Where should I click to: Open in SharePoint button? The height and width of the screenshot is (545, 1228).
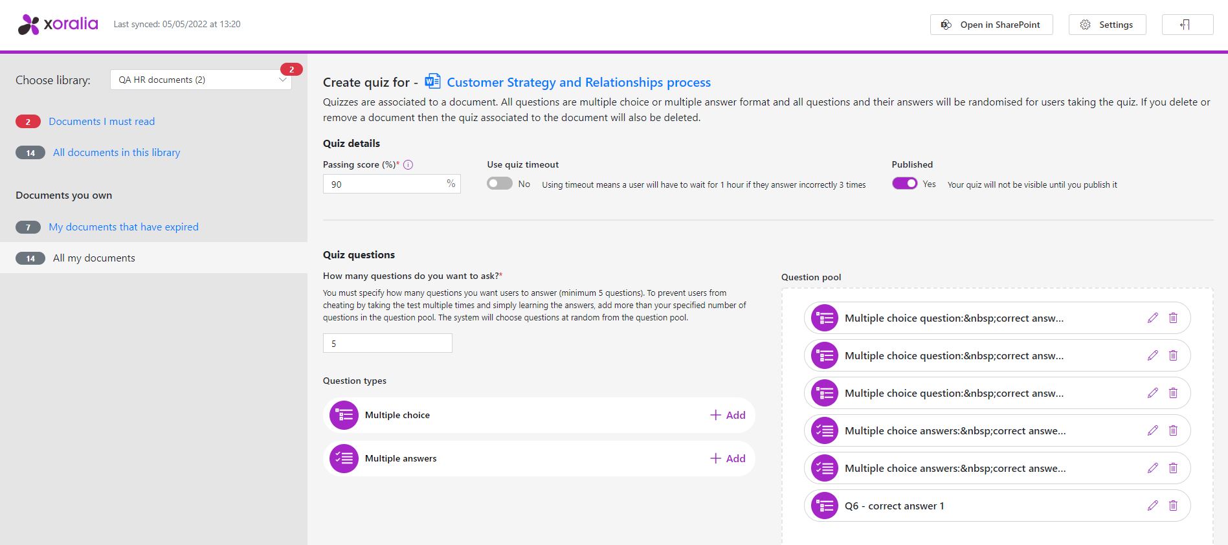(x=992, y=25)
